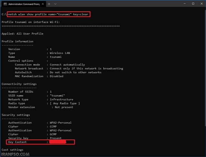
Task: Minimize the terminal window
Action: 184,4
